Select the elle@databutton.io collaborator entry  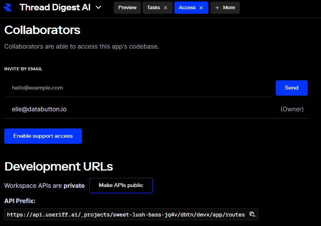[x=39, y=109]
